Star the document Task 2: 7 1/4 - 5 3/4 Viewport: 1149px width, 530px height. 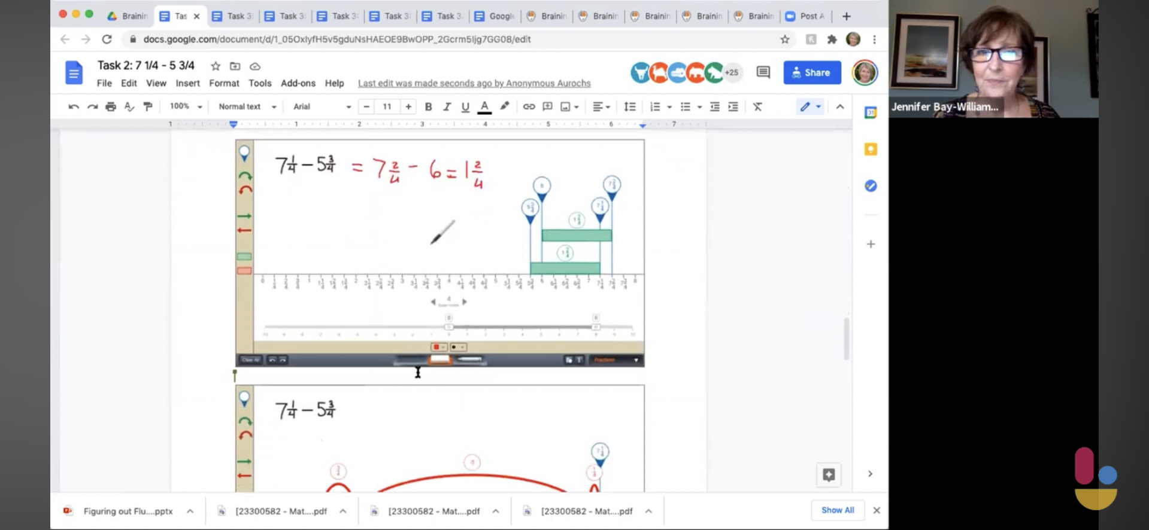point(216,66)
